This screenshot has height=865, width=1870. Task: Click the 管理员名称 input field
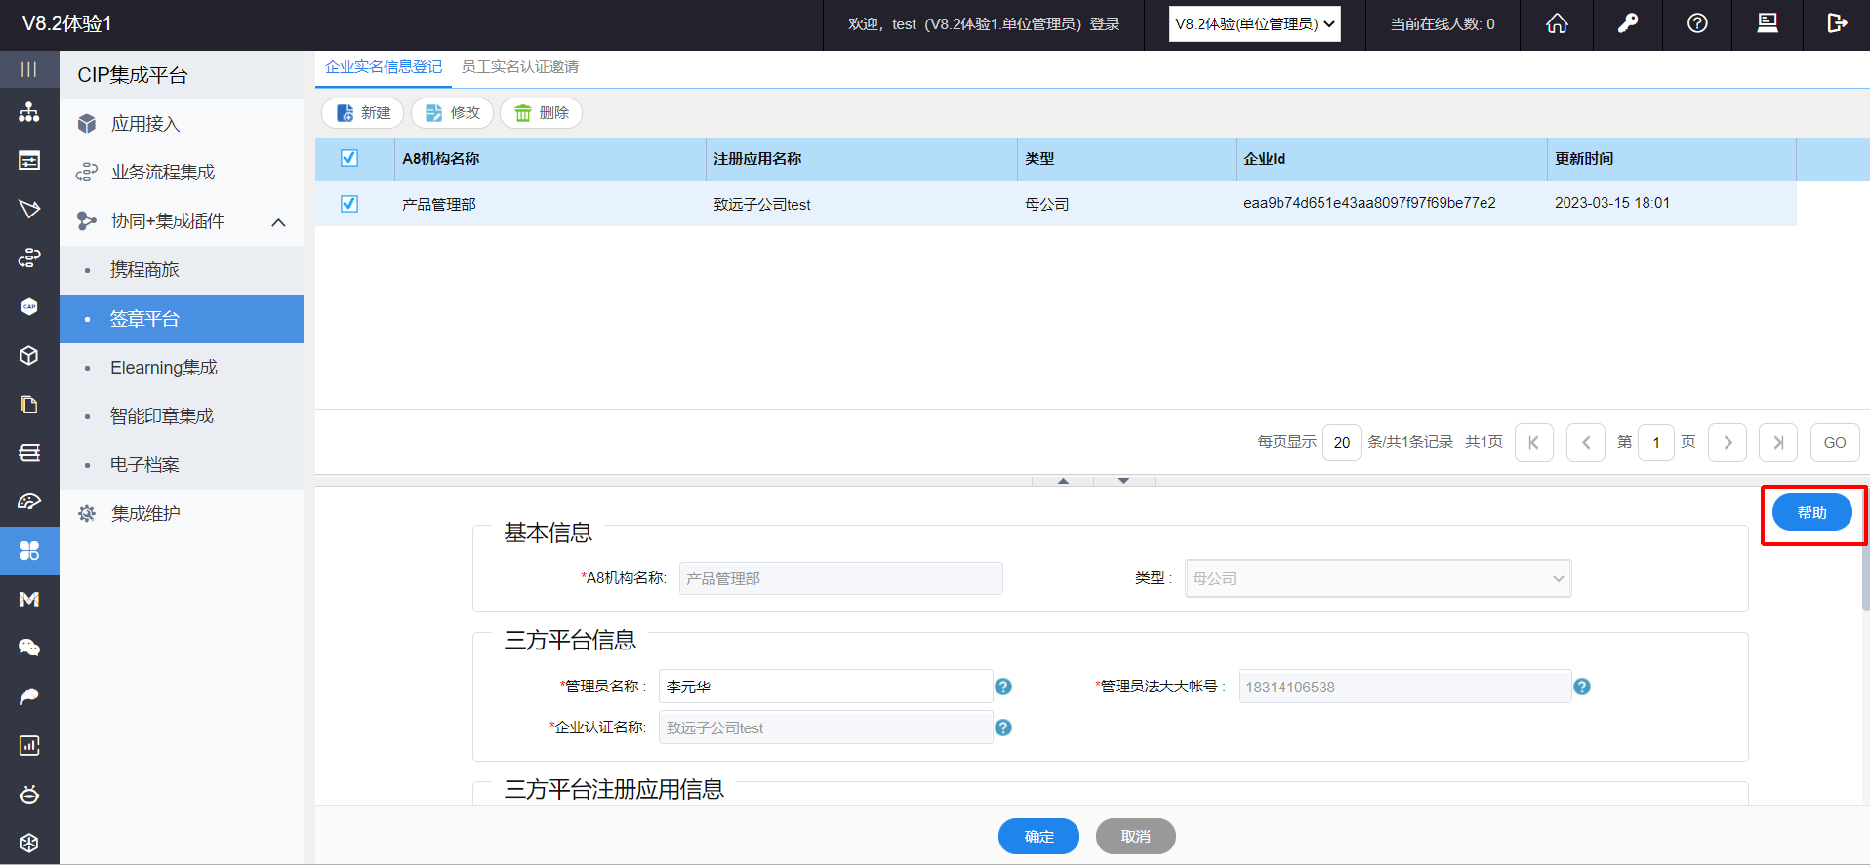pos(825,687)
